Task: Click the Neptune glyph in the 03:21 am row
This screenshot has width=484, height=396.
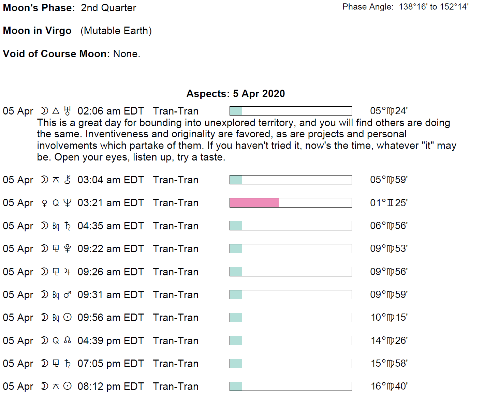Action: (x=68, y=203)
